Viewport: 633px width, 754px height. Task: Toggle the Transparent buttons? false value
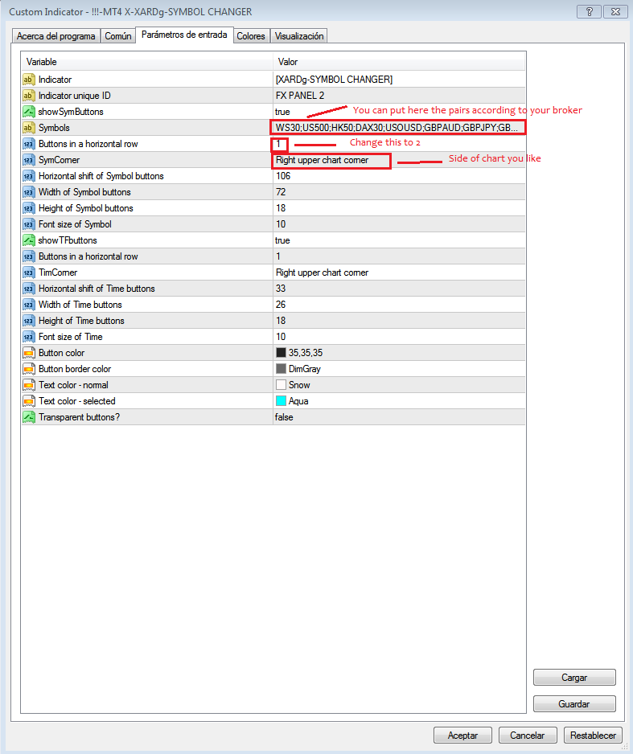pyautogui.click(x=399, y=417)
